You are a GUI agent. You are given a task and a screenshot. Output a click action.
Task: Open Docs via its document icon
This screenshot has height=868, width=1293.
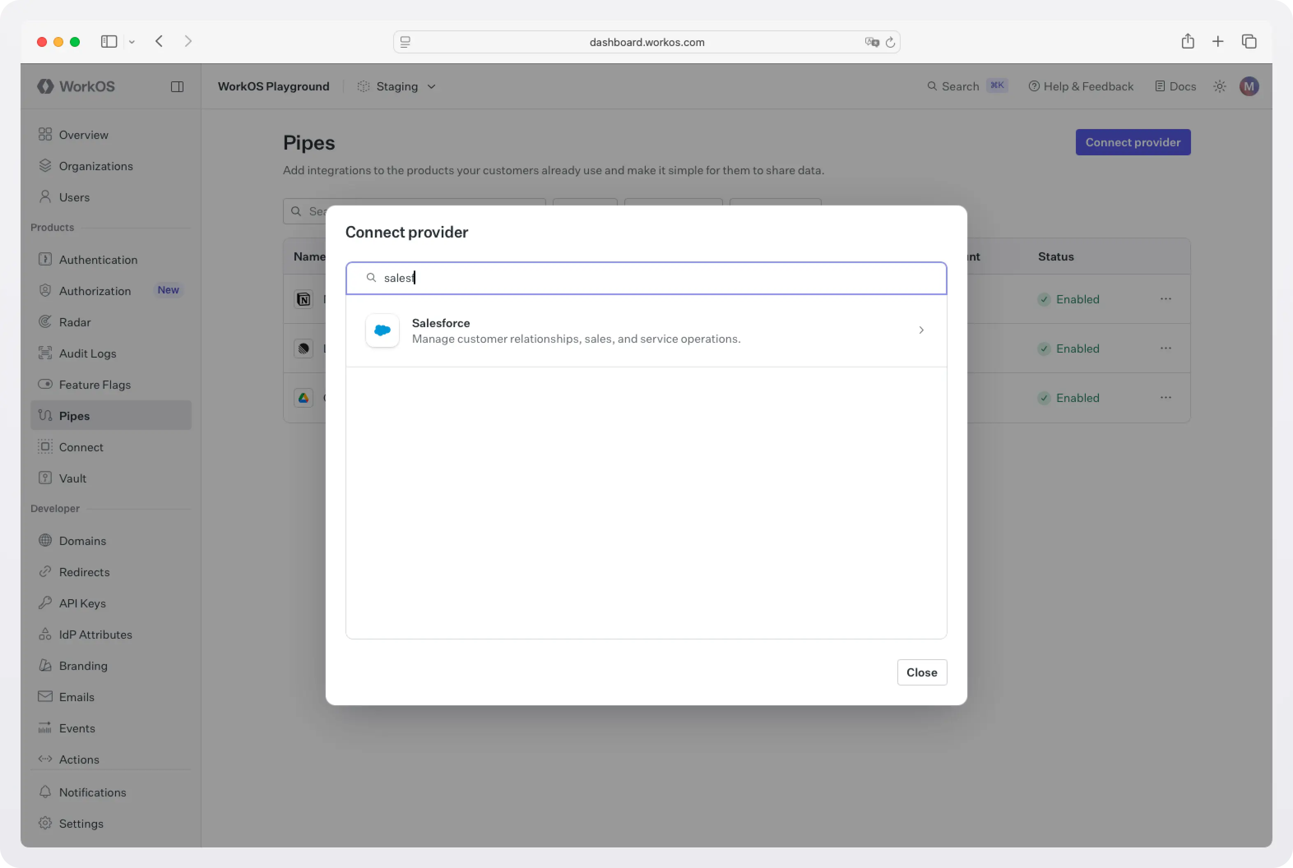pos(1161,86)
